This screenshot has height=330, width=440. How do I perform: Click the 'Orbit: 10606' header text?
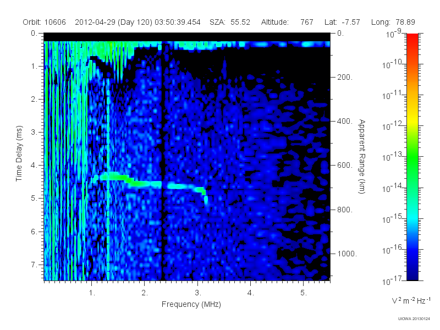pyautogui.click(x=44, y=22)
